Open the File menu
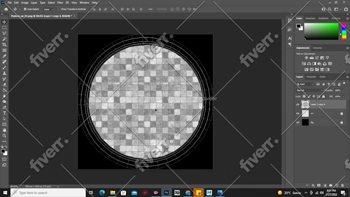This screenshot has height=197, width=350. coord(9,3)
